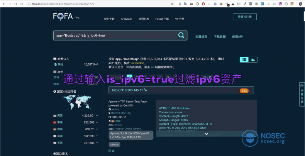Click the Apache/2.4.6 (CentOS) server tag
Image resolution: width=305 pixels, height=156 pixels.
coord(131,136)
